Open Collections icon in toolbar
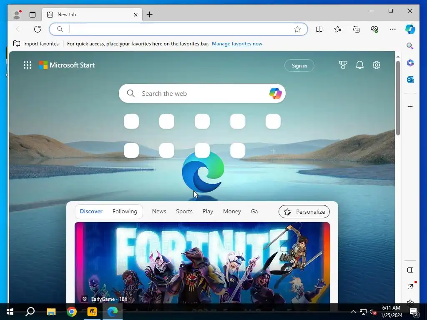This screenshot has width=427, height=320. coord(356,29)
